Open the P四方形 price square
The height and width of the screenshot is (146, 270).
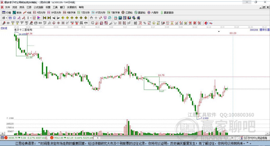39,13
